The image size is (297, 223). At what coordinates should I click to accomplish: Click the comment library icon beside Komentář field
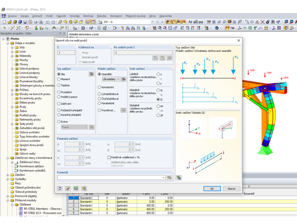point(169,178)
